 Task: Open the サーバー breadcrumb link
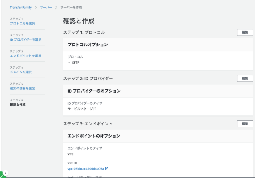click(x=46, y=8)
